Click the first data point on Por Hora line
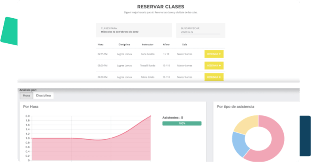311x162 pixels. [32, 138]
